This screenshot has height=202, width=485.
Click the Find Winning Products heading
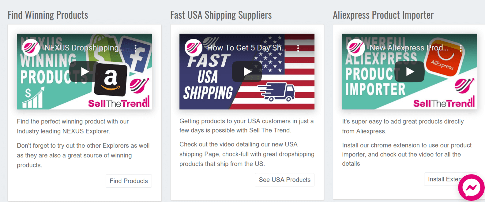[48, 15]
